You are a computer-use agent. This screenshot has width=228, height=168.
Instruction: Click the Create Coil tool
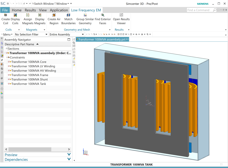coord(6,19)
